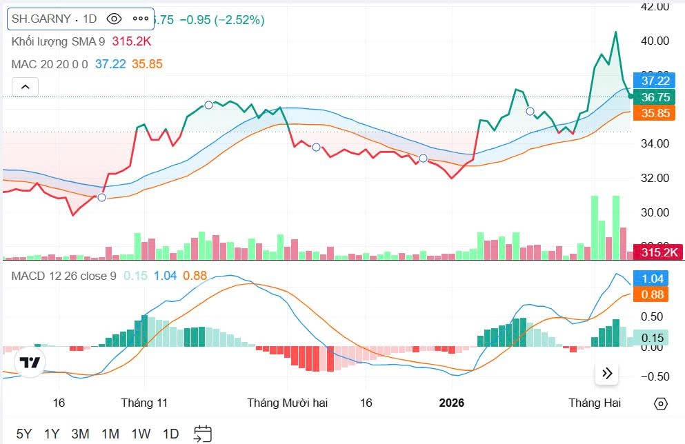Open the date range calendar icon
Viewport: 685px width, 444px height.
(x=202, y=434)
